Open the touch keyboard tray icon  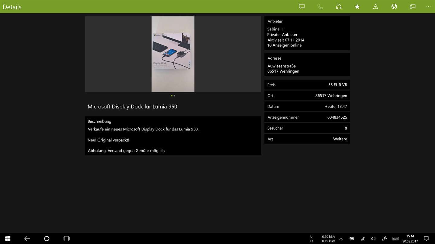[395, 239]
